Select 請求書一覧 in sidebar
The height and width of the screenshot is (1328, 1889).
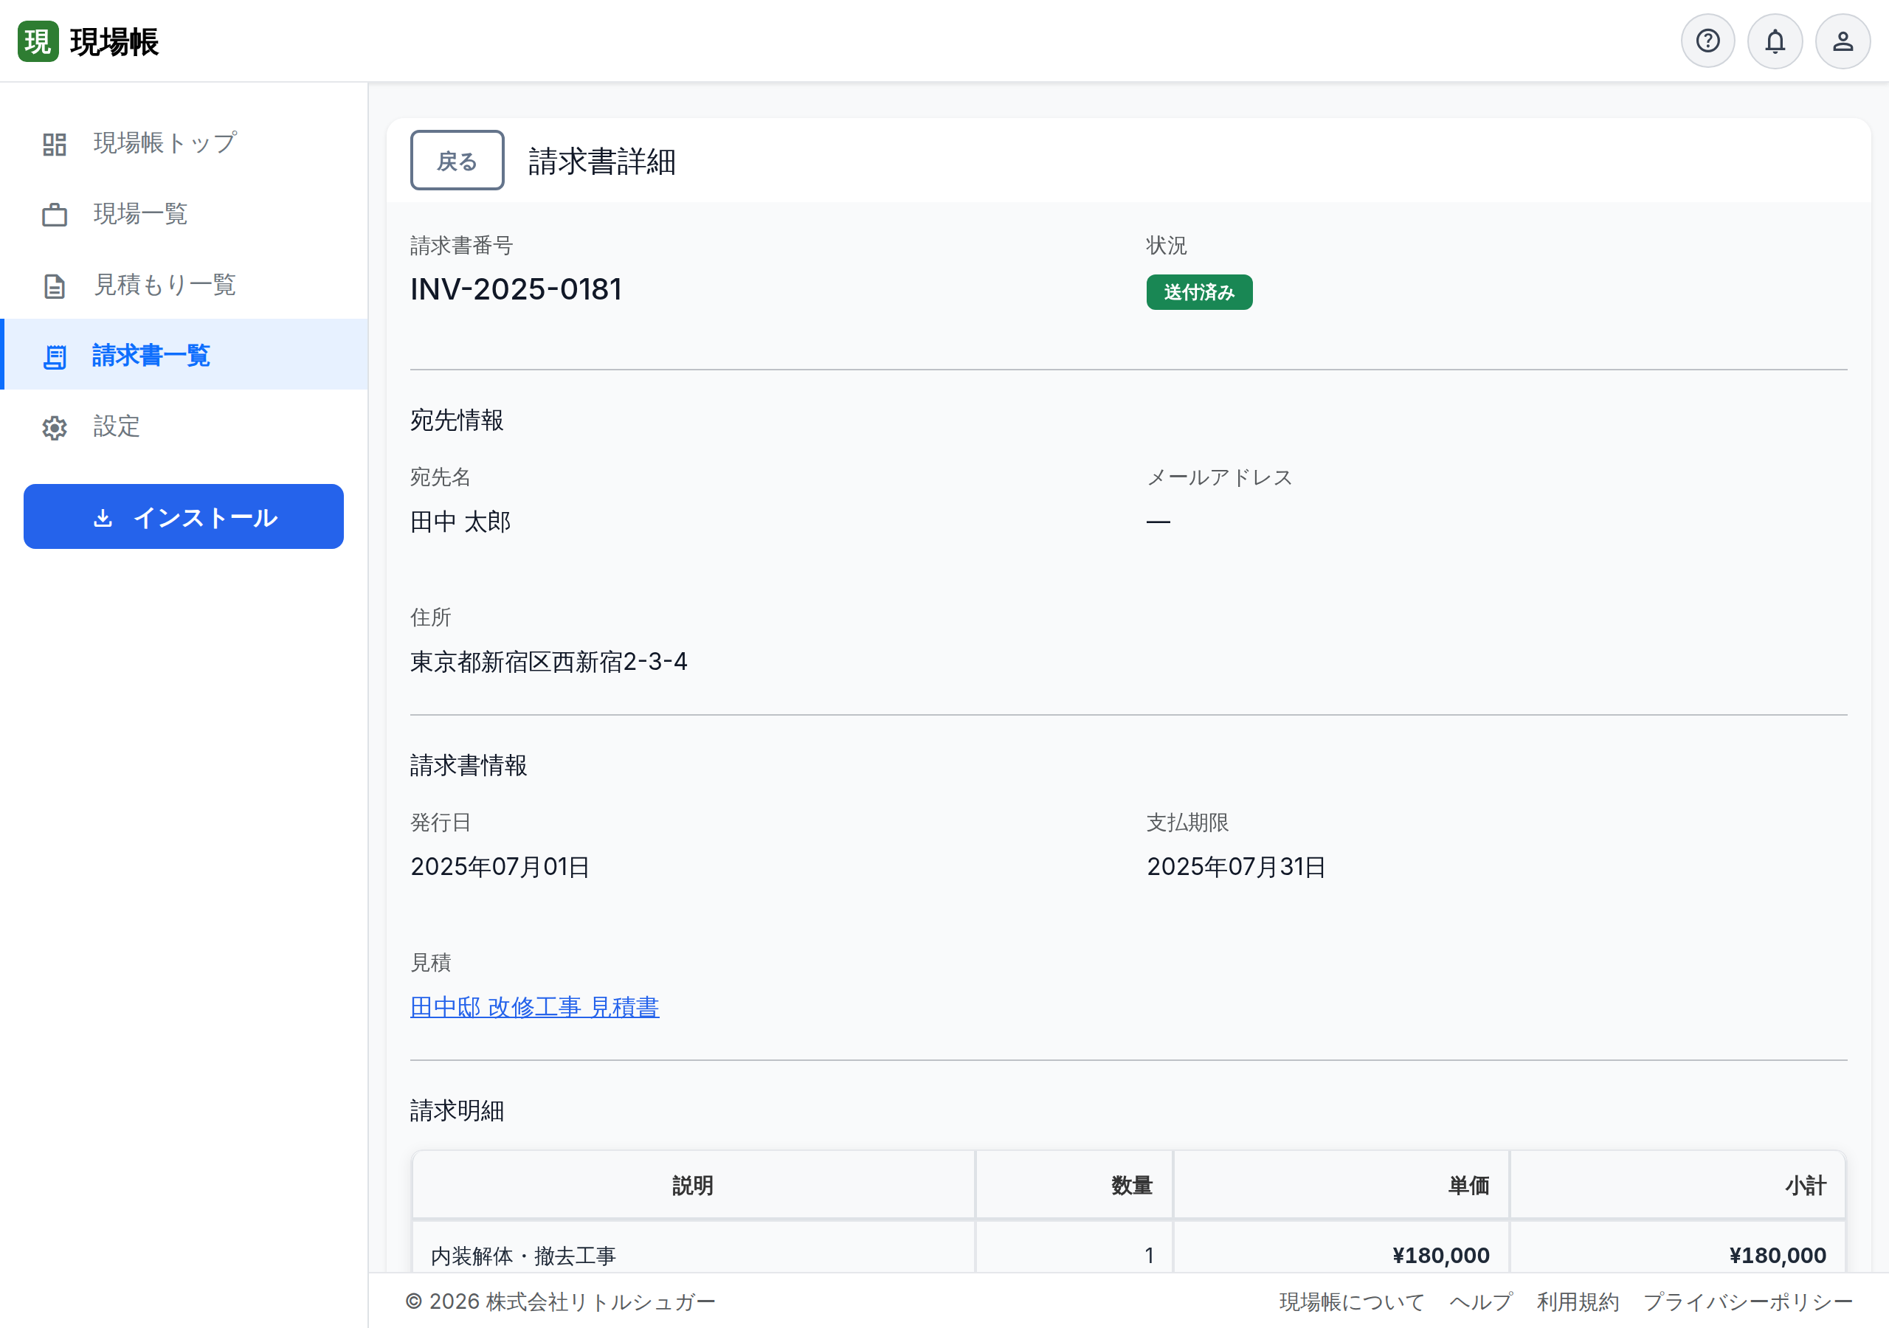184,355
